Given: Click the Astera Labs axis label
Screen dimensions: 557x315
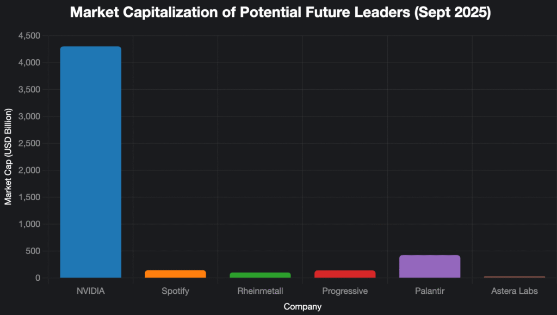Looking at the screenshot, I should pyautogui.click(x=515, y=291).
